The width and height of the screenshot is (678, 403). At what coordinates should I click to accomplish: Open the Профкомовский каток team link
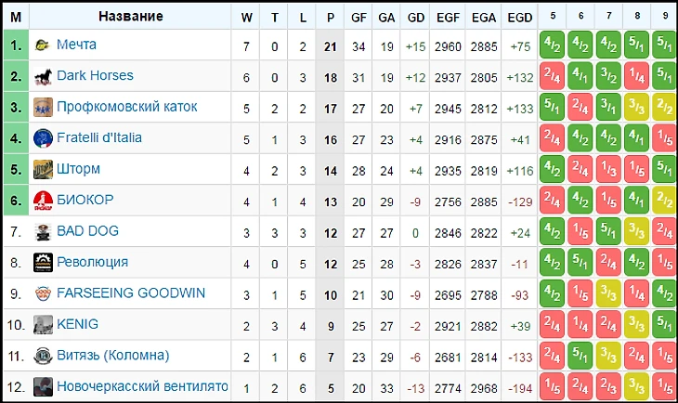(126, 107)
